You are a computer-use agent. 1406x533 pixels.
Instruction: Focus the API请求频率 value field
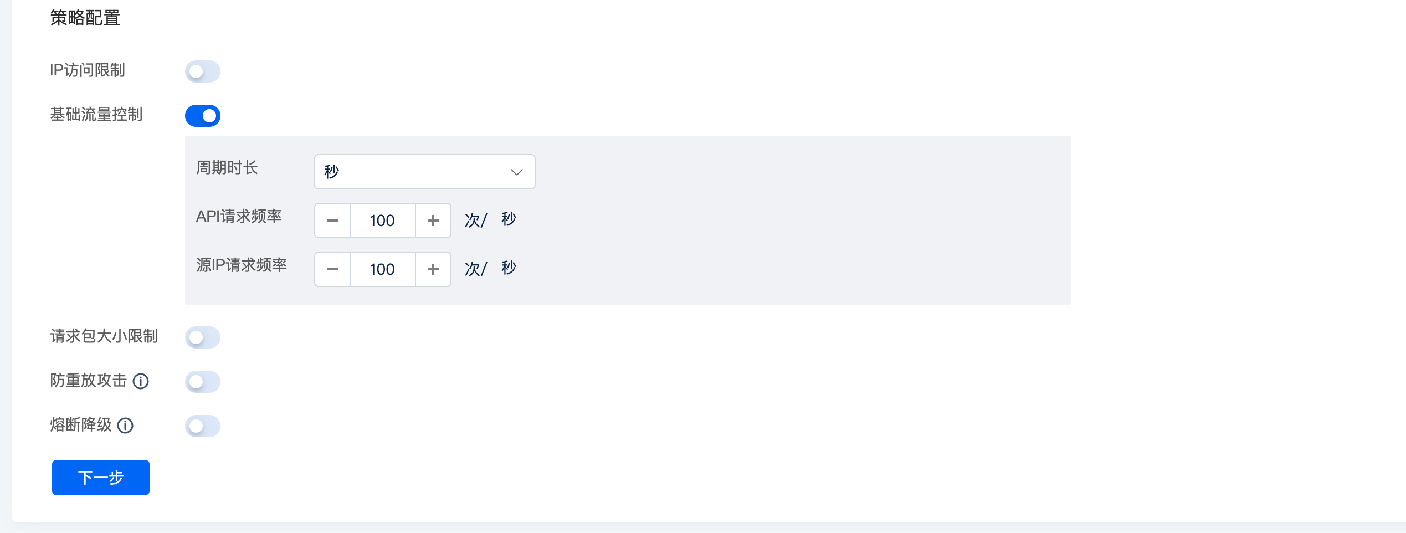pyautogui.click(x=383, y=221)
